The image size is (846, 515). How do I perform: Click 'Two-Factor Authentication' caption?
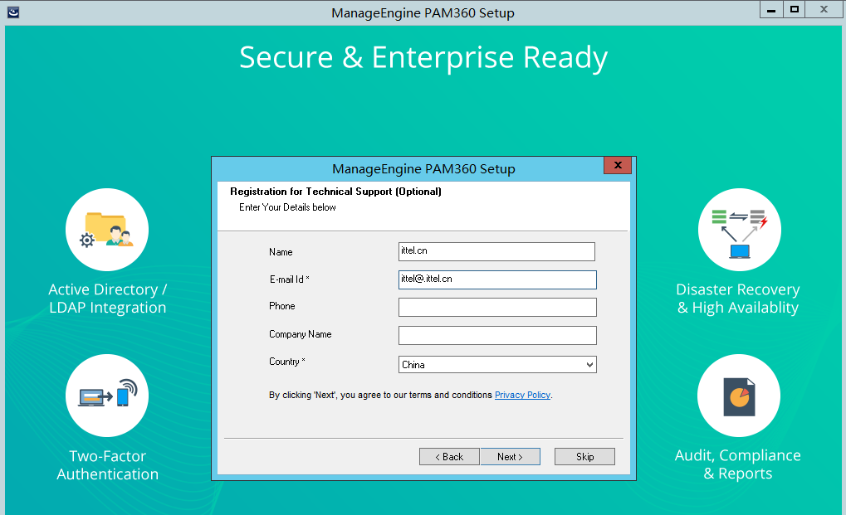coord(107,465)
